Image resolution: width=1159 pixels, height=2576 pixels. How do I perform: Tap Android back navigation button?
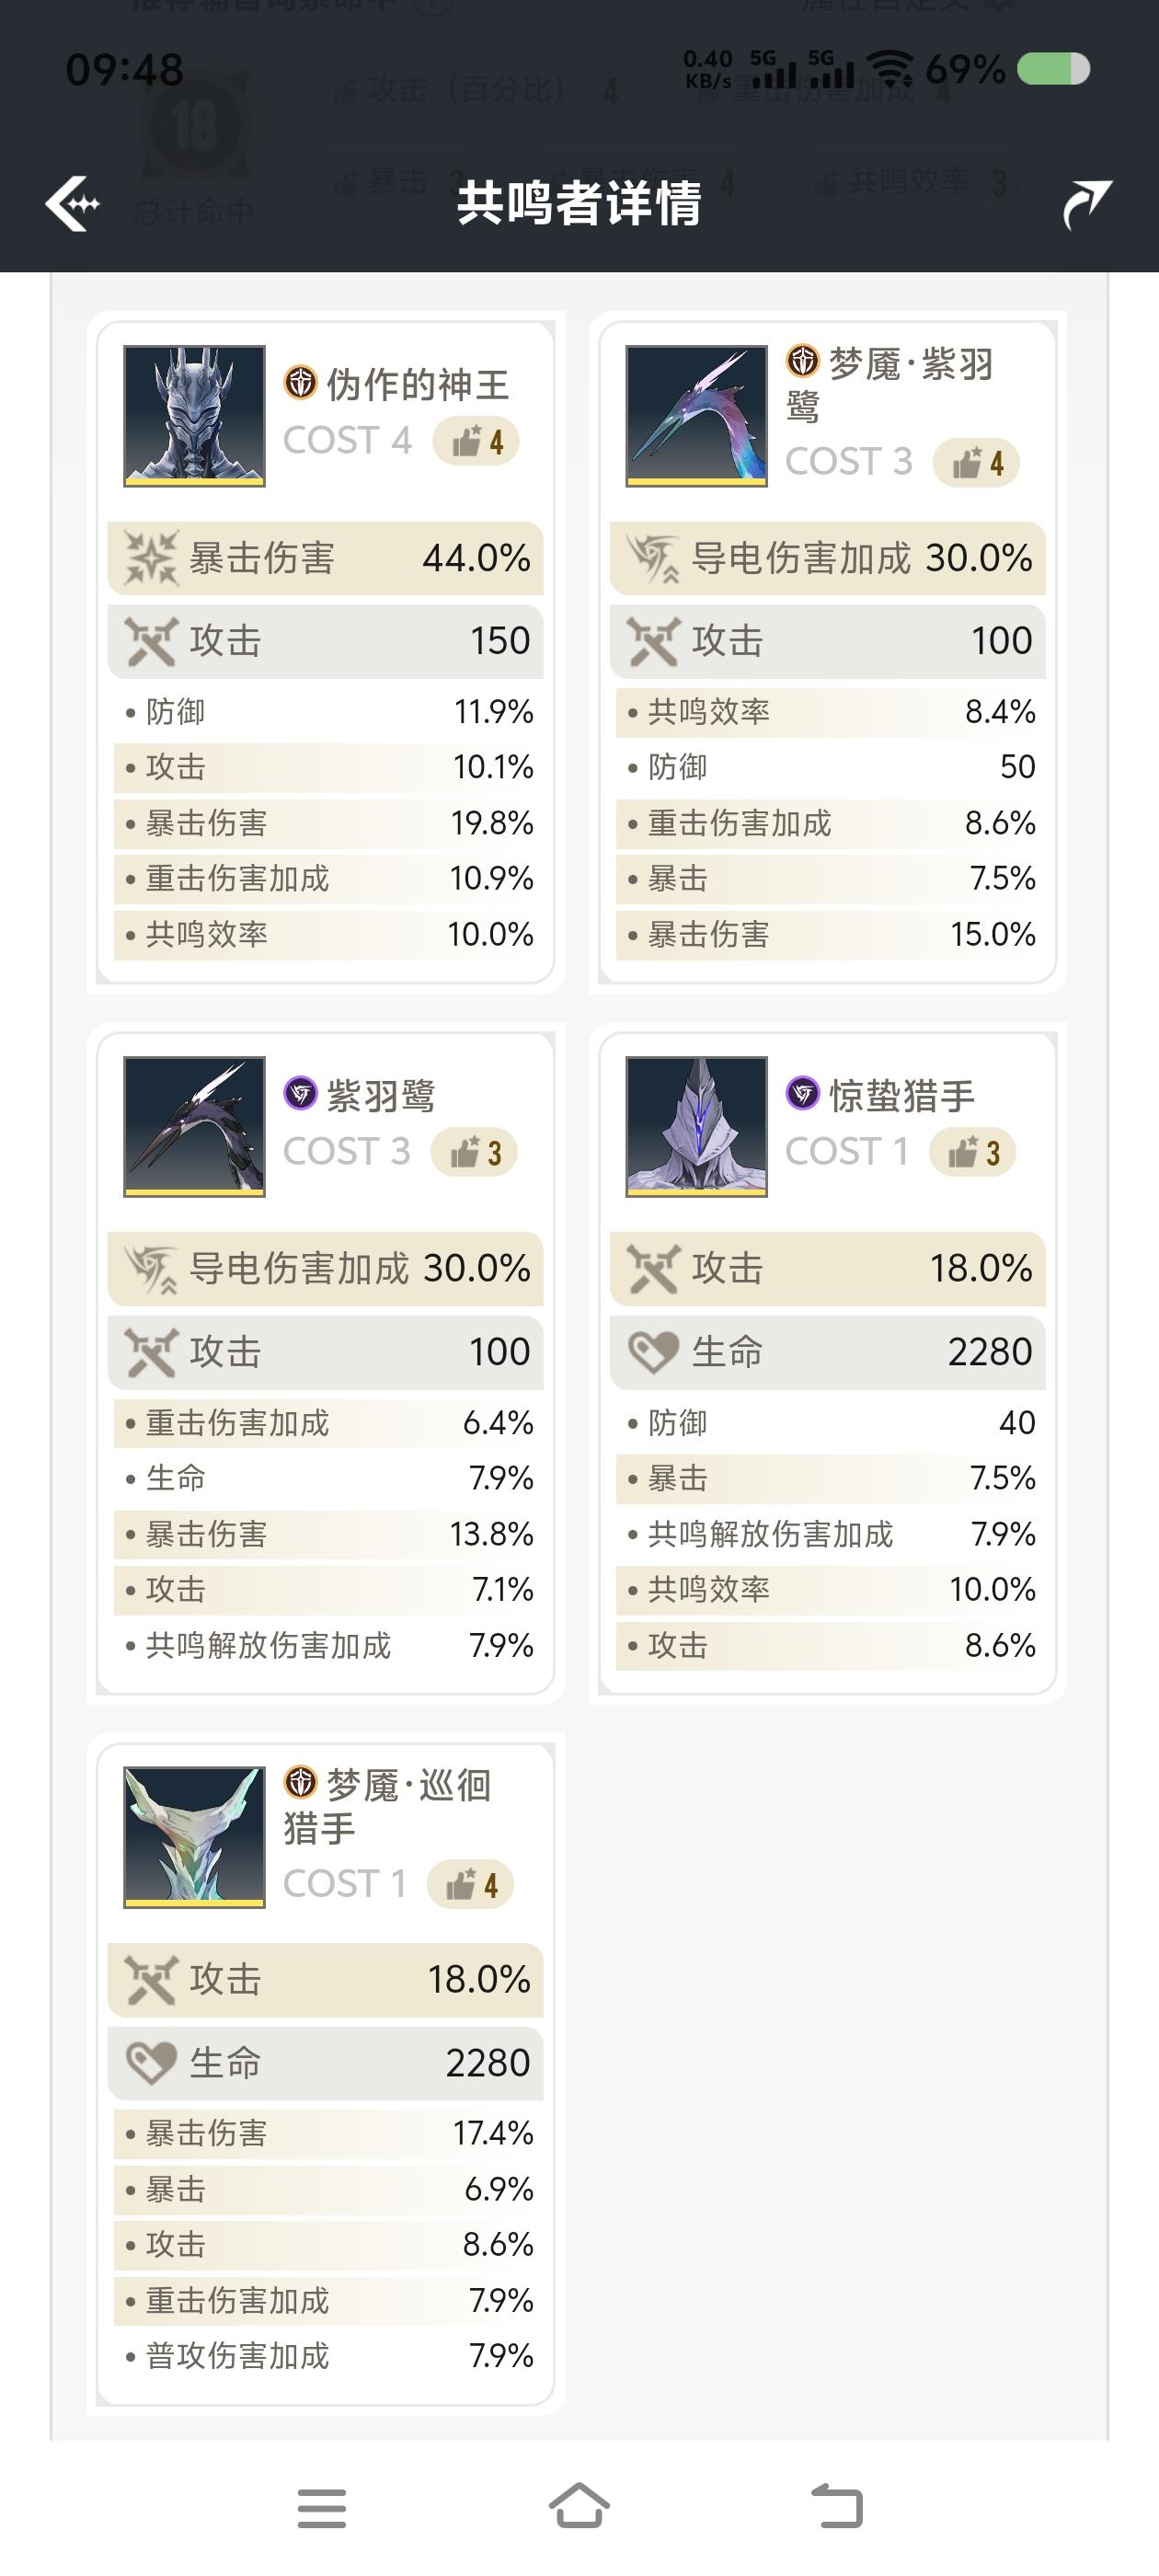coord(836,2506)
